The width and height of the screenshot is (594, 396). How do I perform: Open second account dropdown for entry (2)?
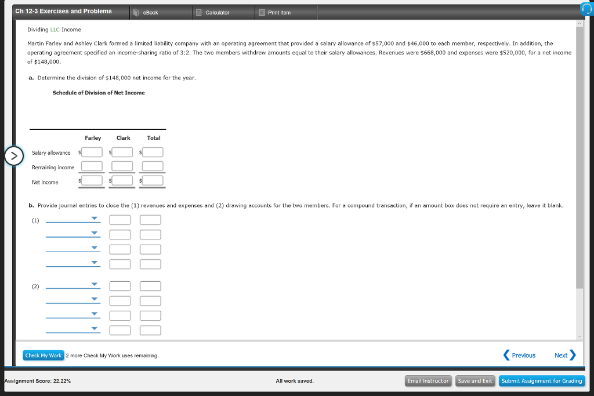pos(73,300)
